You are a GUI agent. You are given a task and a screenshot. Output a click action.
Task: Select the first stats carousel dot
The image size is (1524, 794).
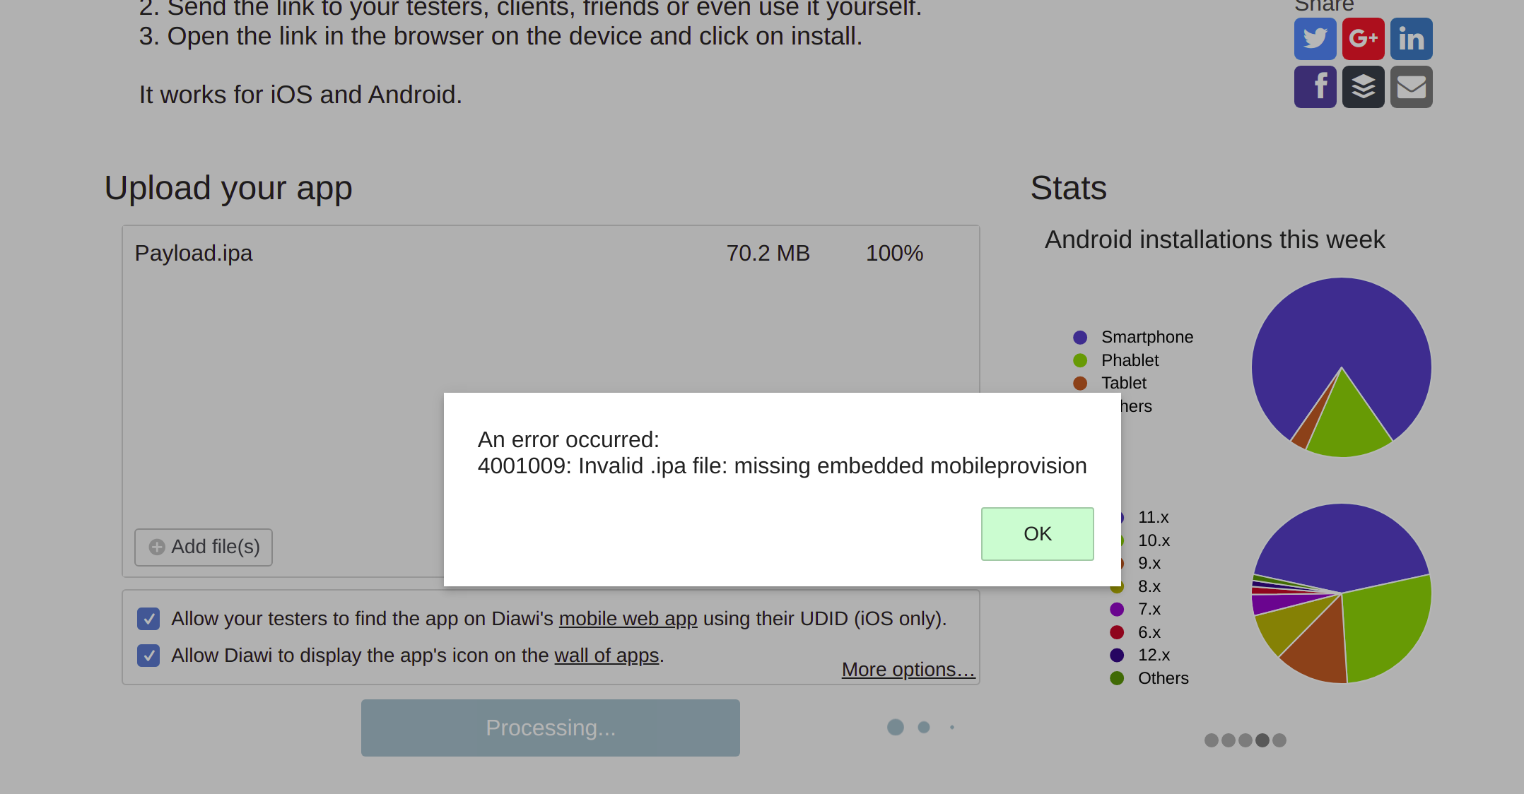1211,740
